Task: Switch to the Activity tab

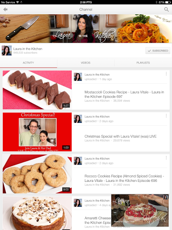Action: (28, 63)
